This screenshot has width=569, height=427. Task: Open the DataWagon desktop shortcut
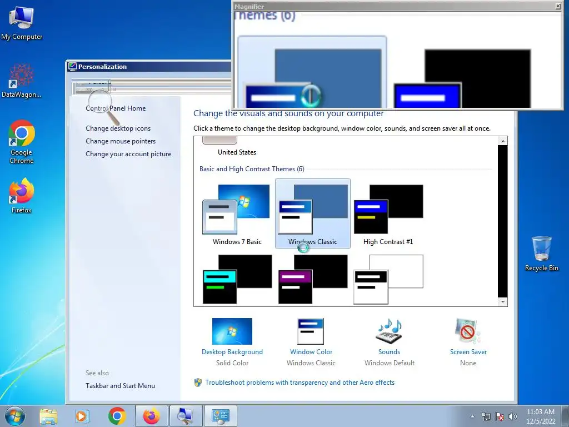pos(22,81)
